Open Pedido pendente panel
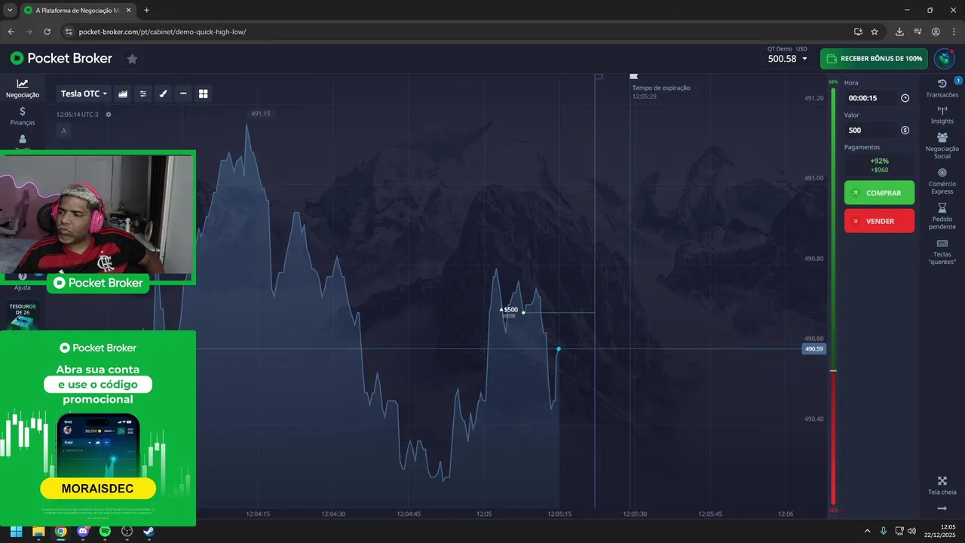This screenshot has height=543, width=965. pyautogui.click(x=942, y=216)
